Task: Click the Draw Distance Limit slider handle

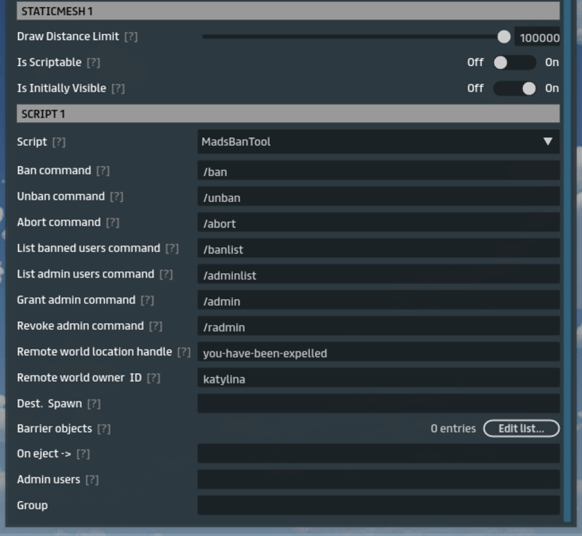Action: [503, 37]
